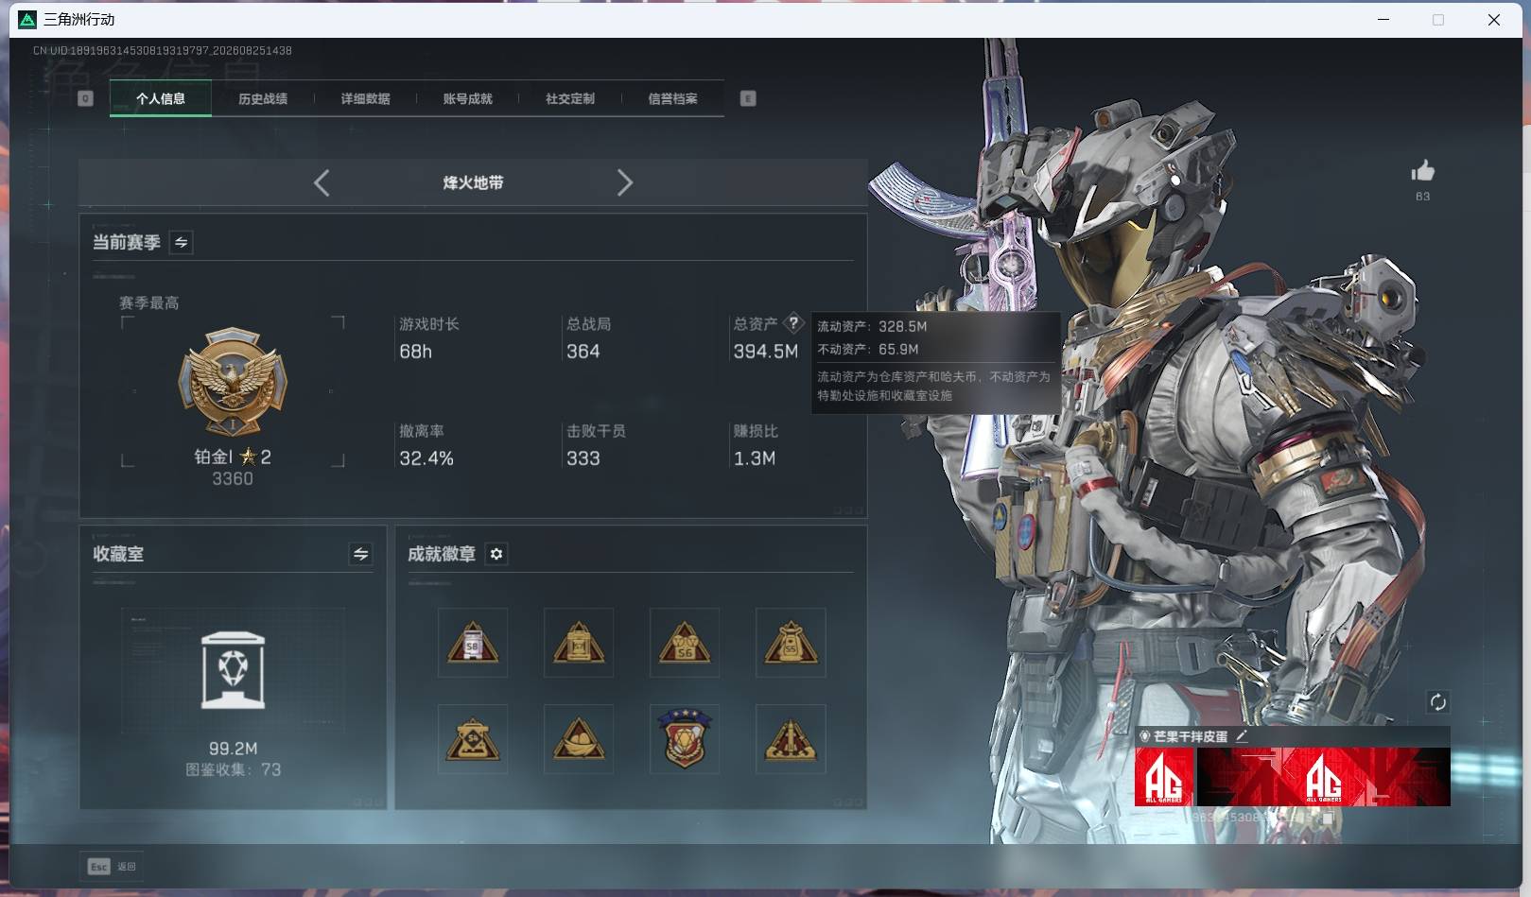Image resolution: width=1531 pixels, height=897 pixels.
Task: Select the S7 backpack achievement badge
Action: point(579,643)
